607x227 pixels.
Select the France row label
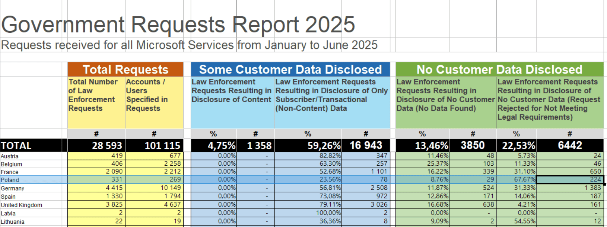31,172
